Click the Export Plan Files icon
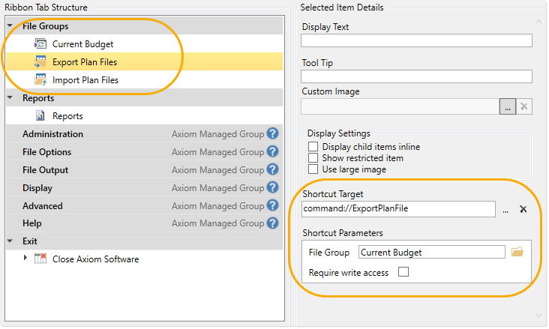This screenshot has width=549, height=329. (x=40, y=62)
